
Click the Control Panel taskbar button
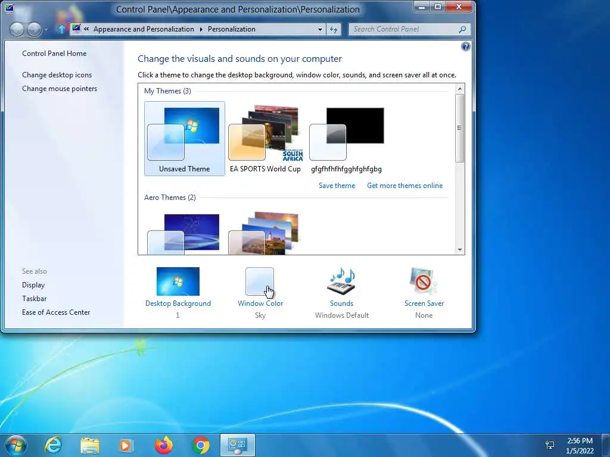click(238, 445)
